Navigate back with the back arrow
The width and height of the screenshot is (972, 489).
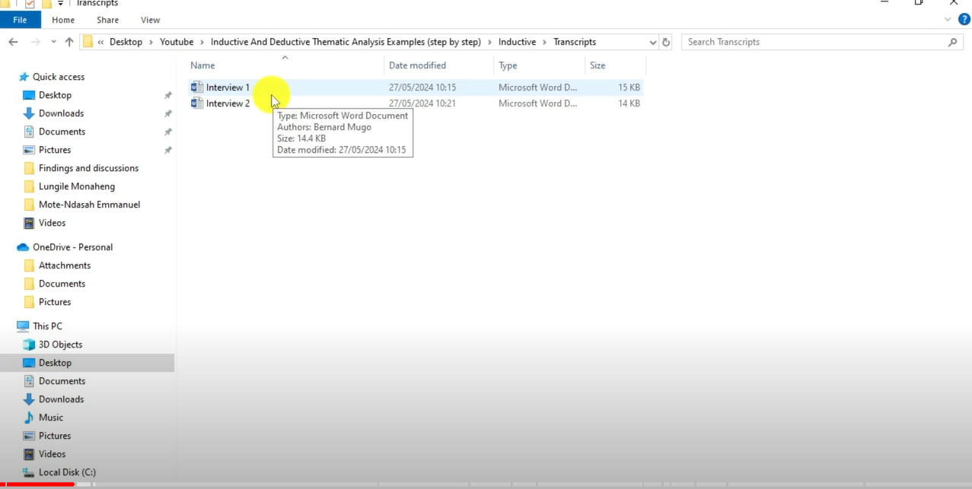tap(13, 42)
